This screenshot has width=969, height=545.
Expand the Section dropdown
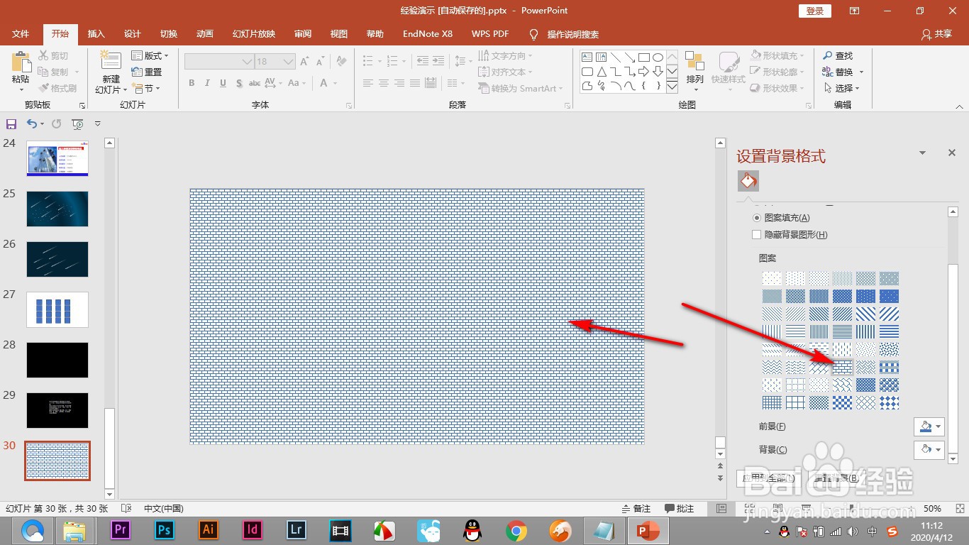coord(146,88)
